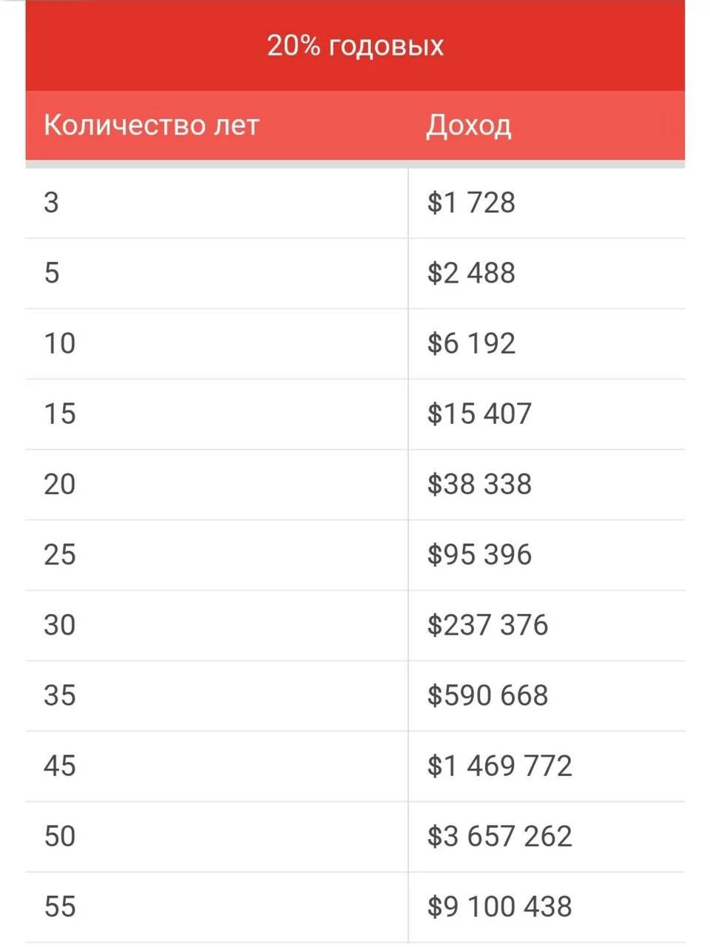Click the year value 3
Viewport: 710px width, 947px height.
[x=51, y=202]
